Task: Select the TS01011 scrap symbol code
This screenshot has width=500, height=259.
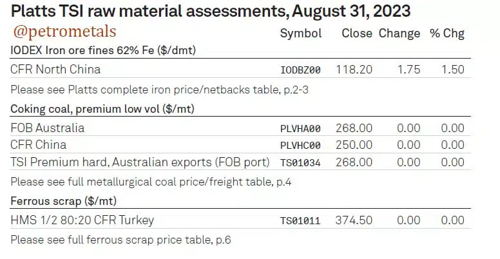Action: (x=300, y=221)
